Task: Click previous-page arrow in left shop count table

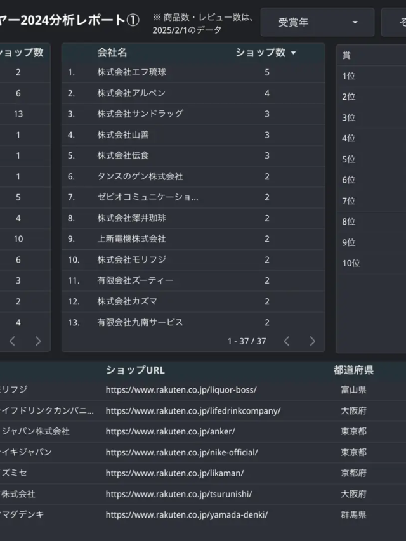Action: pos(12,341)
